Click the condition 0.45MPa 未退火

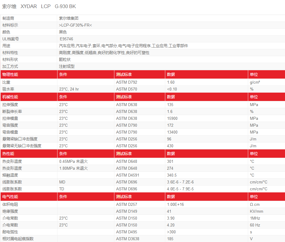coord(73,161)
